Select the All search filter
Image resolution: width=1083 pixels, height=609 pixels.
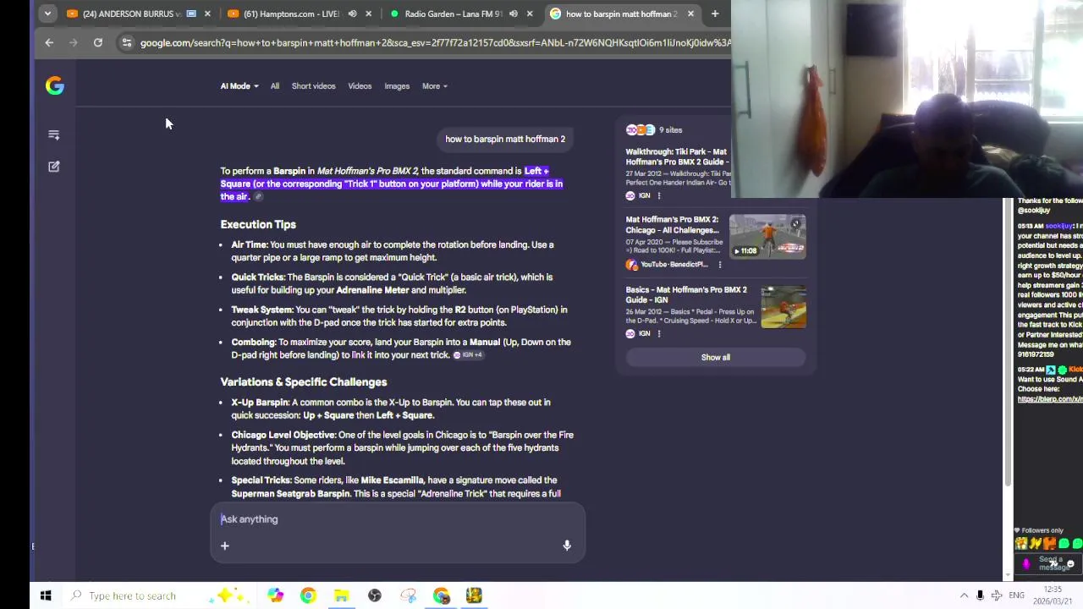coord(274,85)
